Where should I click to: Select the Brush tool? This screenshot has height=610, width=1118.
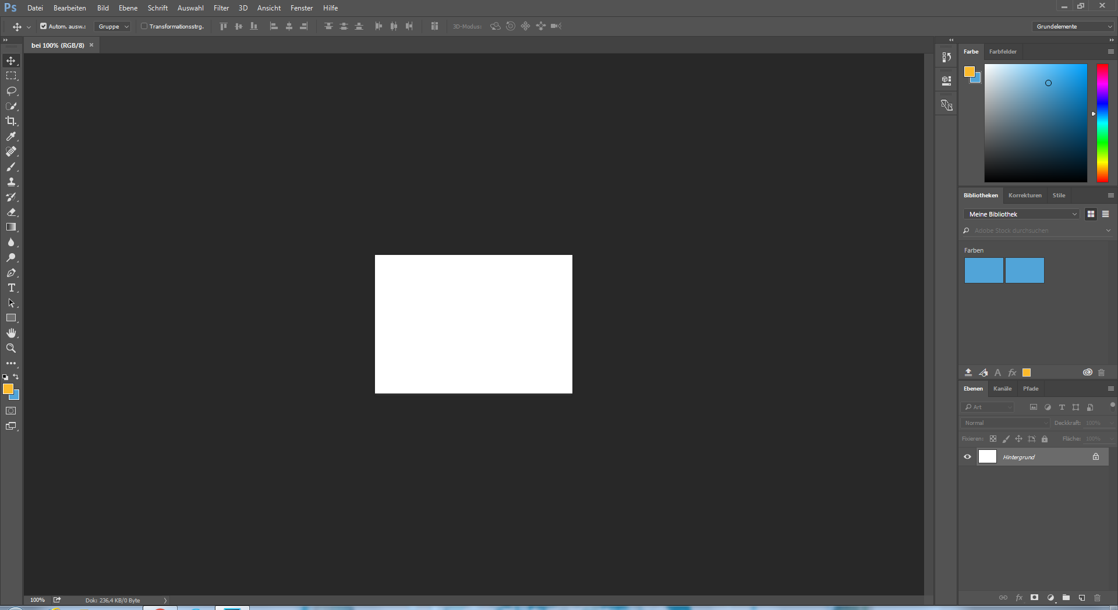pyautogui.click(x=11, y=167)
